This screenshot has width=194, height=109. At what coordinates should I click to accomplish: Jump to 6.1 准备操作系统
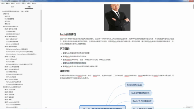[12, 72]
